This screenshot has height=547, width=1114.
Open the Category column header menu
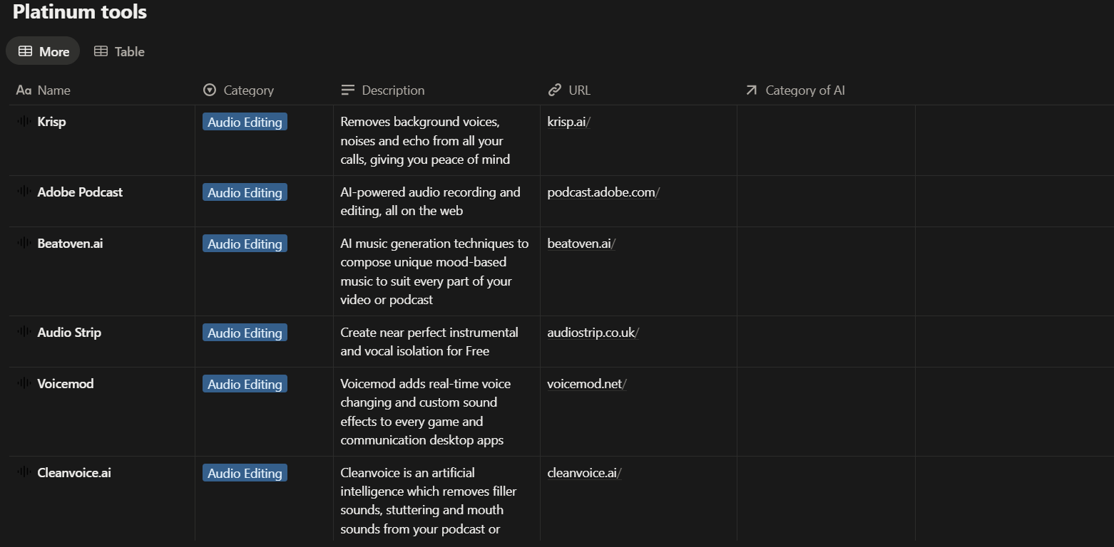point(247,90)
